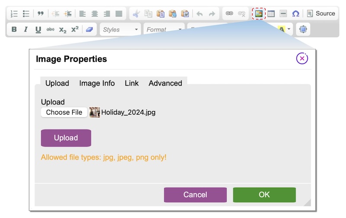Image resolution: width=346 pixels, height=218 pixels.
Task: Cancel the Image Properties dialog
Action: point(195,195)
